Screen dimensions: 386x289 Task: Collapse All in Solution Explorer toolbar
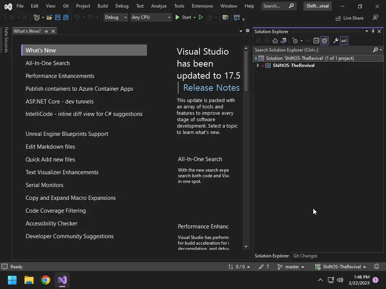coord(316,41)
